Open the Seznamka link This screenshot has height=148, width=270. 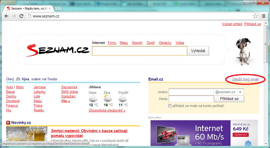click(x=69, y=87)
